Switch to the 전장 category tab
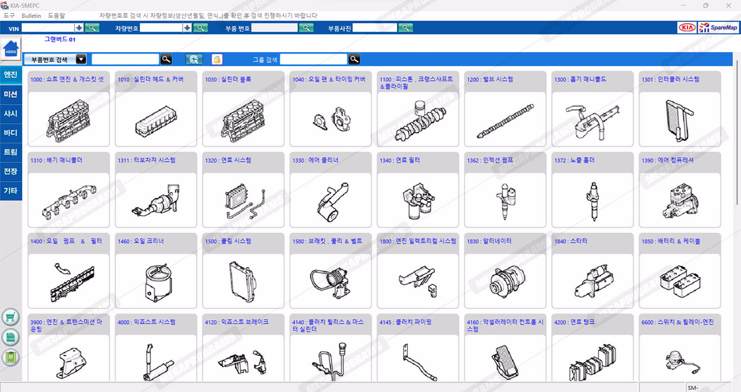The image size is (741, 392). 11,171
